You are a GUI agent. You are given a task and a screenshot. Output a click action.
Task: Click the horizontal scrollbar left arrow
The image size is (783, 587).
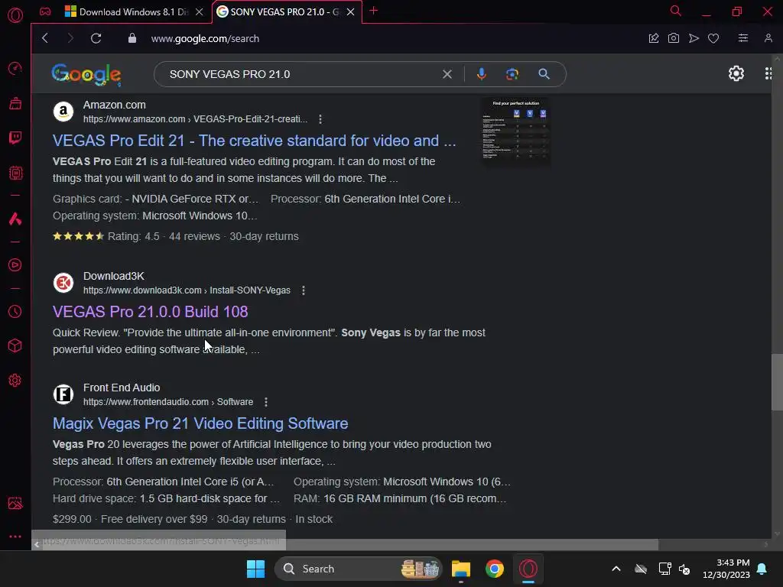pyautogui.click(x=37, y=544)
